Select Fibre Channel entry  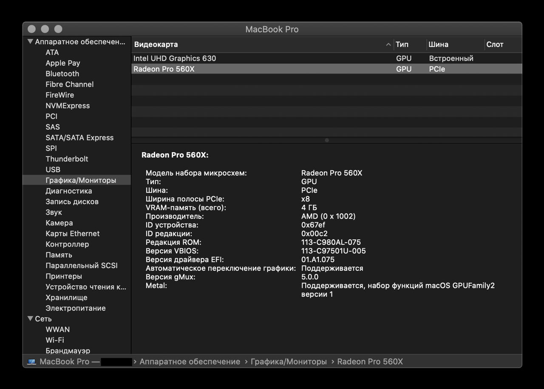tap(70, 84)
